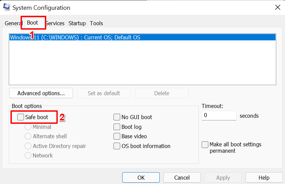Toggle OS boot information checkbox
Viewport: 285px width, 184px height.
coord(117,146)
